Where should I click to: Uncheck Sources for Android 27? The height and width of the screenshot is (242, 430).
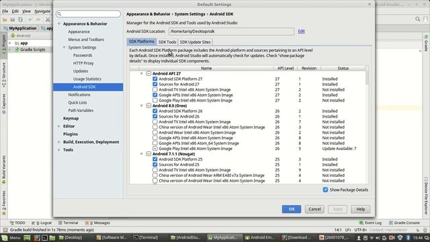coord(155,84)
